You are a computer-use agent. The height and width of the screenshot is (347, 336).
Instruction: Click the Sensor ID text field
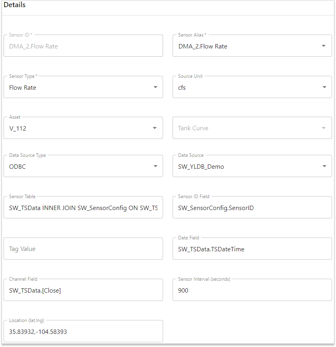click(x=83, y=46)
